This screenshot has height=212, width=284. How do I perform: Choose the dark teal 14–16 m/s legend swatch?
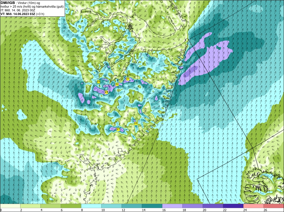coord(152,206)
